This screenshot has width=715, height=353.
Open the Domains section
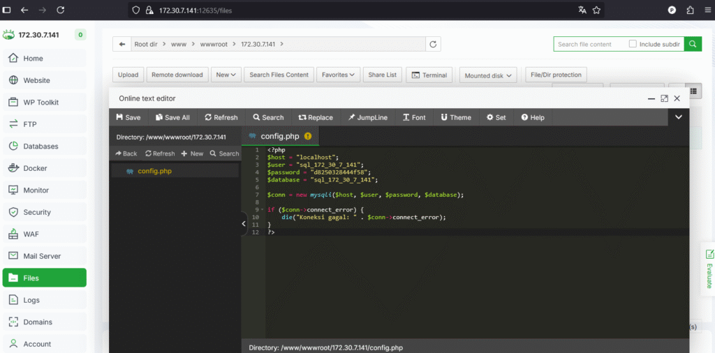point(44,322)
